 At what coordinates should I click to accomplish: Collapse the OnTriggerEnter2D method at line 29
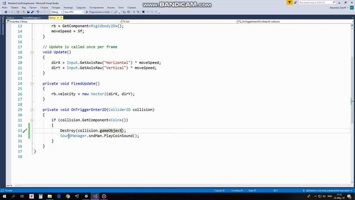32,110
